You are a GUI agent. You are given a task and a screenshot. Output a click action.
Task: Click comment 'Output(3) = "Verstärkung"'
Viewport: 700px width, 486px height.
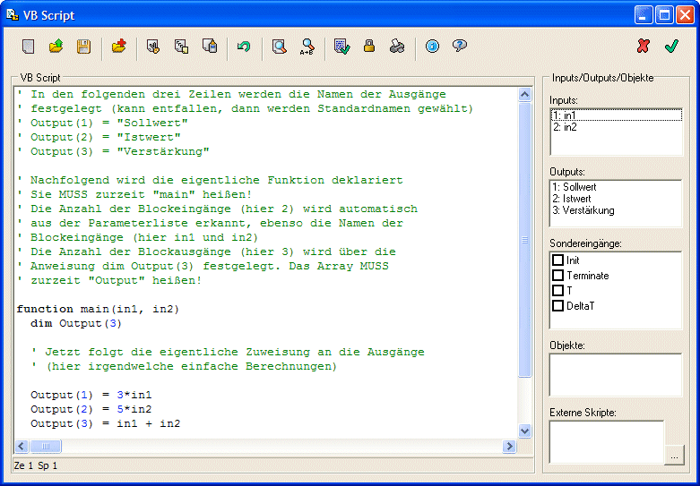tap(113, 151)
